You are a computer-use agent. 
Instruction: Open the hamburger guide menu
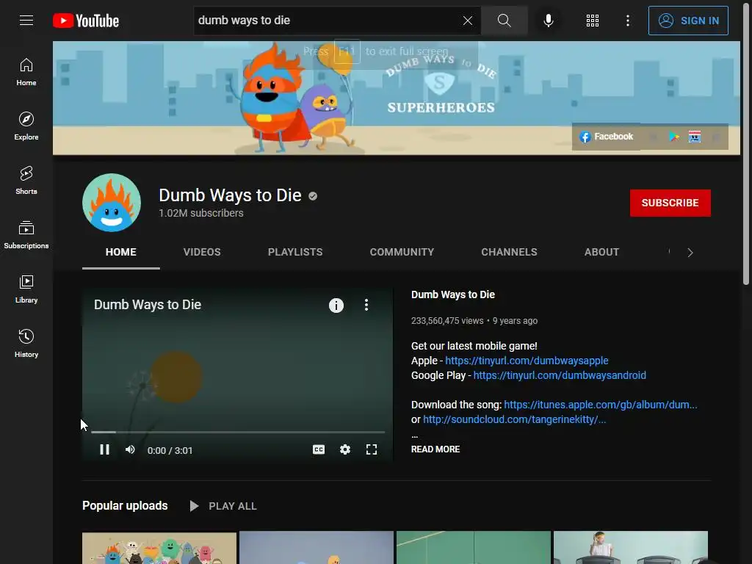26,20
